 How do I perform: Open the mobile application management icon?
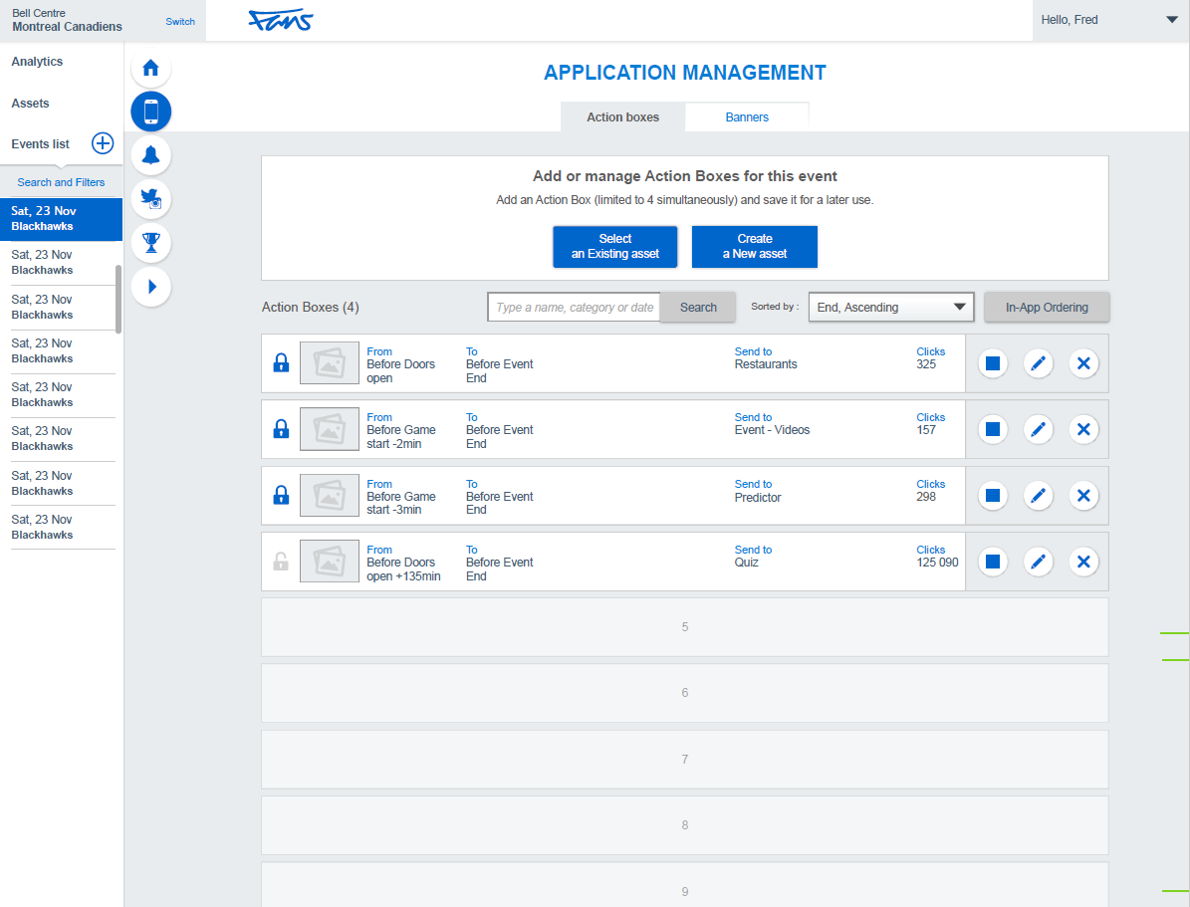(x=151, y=112)
